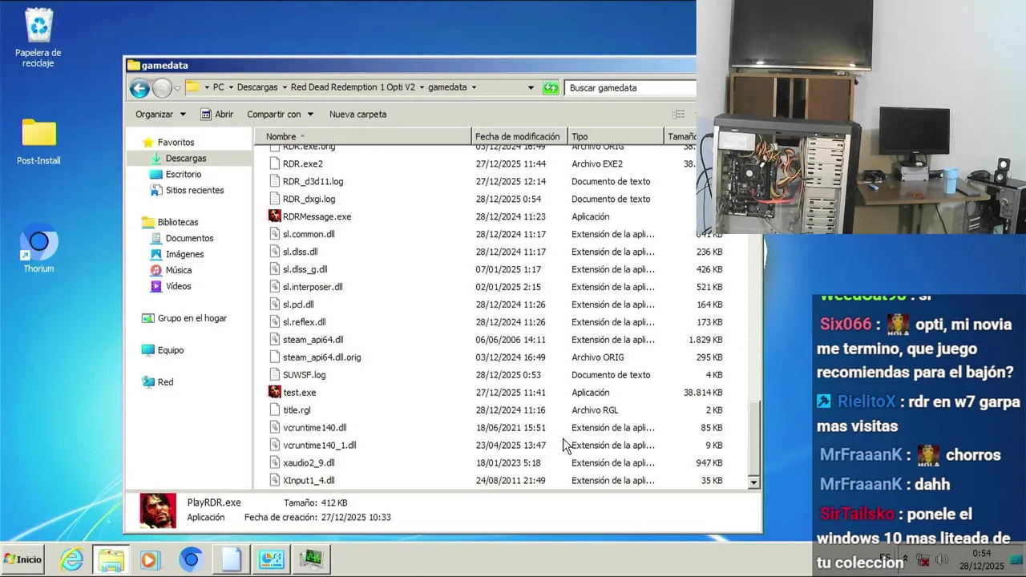Select the file sl.dlss_g.dll
The image size is (1026, 577).
click(x=305, y=269)
